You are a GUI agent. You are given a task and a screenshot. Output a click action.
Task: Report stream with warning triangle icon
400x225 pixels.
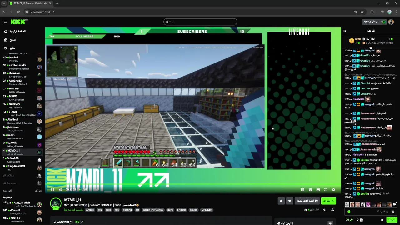click(x=332, y=210)
